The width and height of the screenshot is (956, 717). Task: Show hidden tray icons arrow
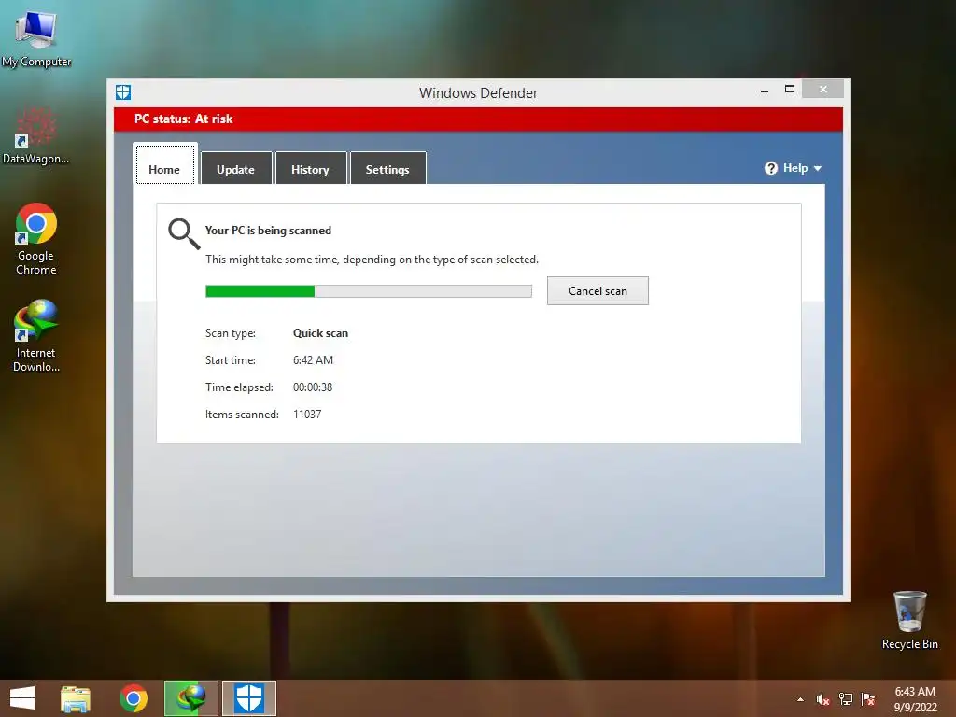pos(800,699)
